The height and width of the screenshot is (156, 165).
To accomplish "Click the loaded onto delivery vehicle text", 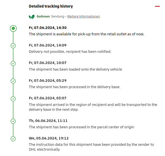I will click(75, 69).
